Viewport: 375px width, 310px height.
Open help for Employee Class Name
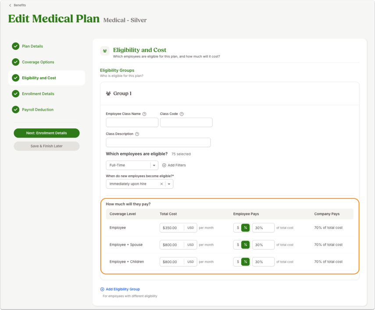pyautogui.click(x=144, y=114)
